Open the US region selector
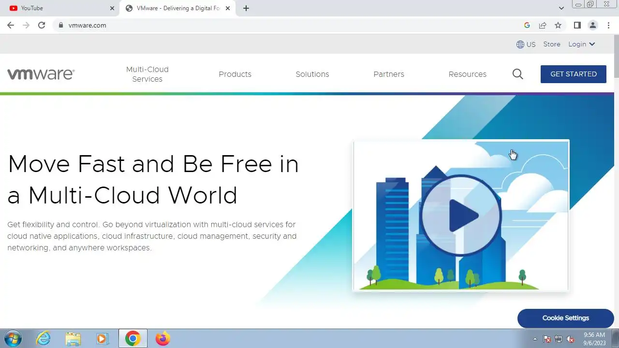The width and height of the screenshot is (619, 348). (526, 44)
